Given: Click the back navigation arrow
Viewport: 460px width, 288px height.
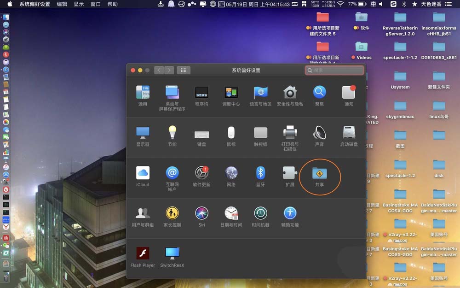Looking at the screenshot, I should [x=159, y=70].
